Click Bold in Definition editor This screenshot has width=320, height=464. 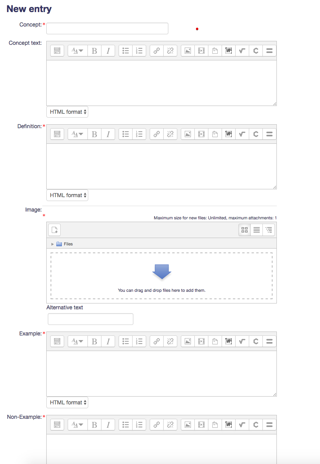(94, 134)
